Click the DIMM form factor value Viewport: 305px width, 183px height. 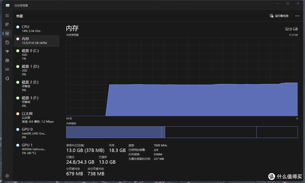coord(158,154)
